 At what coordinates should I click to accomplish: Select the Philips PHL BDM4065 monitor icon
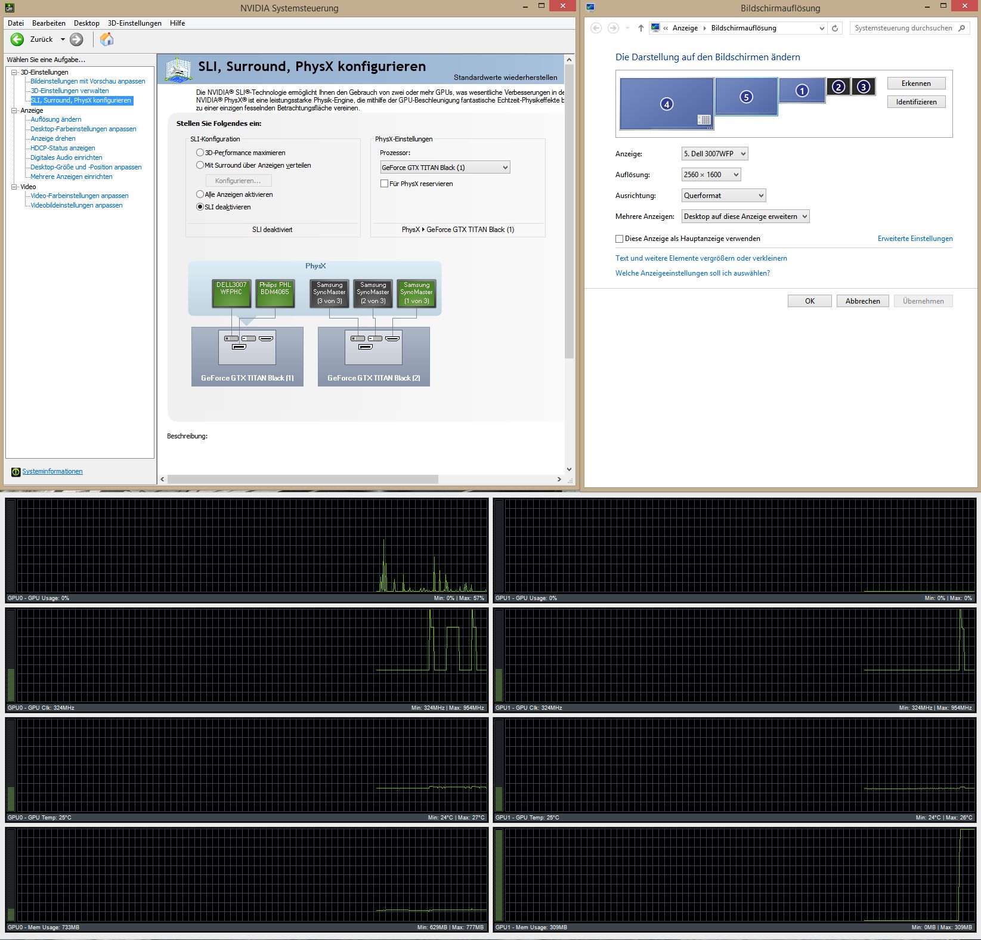275,292
